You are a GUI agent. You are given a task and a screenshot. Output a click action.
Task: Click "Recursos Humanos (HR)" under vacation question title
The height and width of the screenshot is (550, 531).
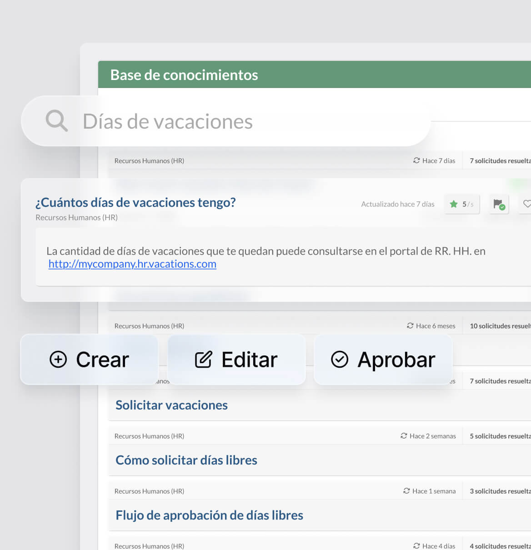pyautogui.click(x=76, y=217)
